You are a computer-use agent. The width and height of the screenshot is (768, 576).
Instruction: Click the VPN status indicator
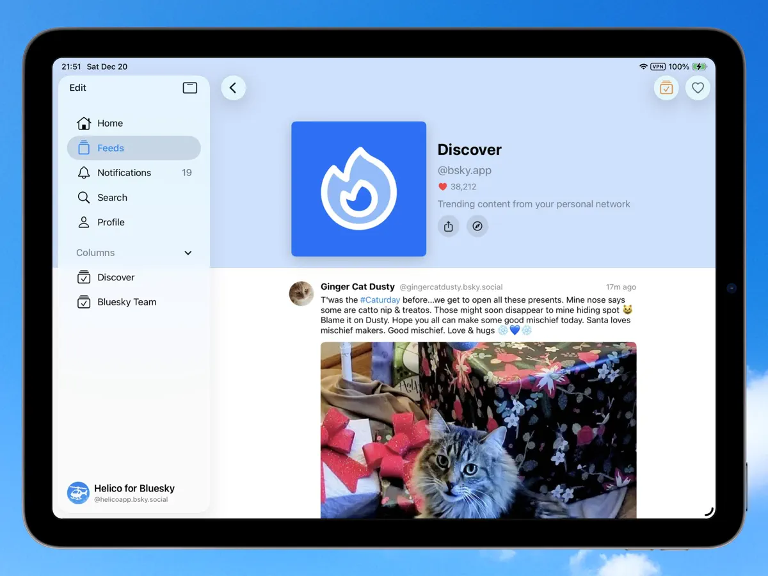[658, 67]
